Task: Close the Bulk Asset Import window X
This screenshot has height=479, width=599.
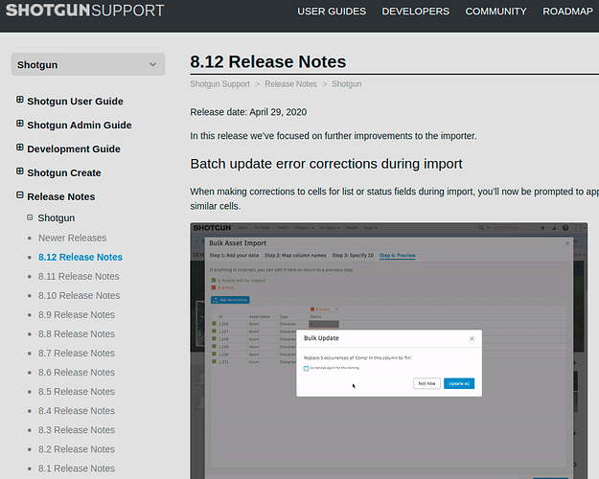Action: pyautogui.click(x=567, y=243)
